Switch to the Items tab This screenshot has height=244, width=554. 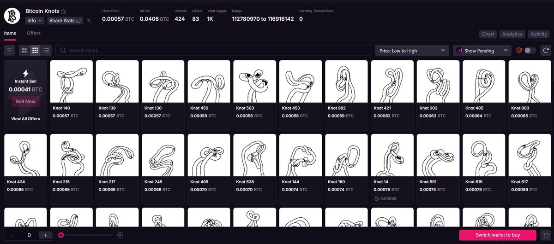point(10,33)
